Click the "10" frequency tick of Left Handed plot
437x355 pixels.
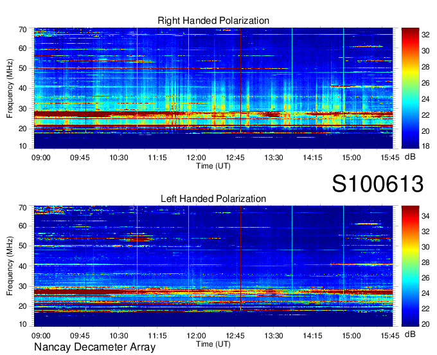point(22,324)
